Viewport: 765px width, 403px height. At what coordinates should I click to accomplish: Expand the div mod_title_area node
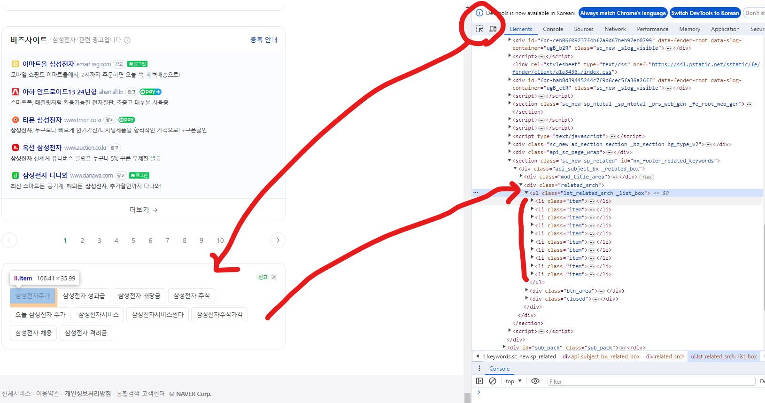point(521,176)
